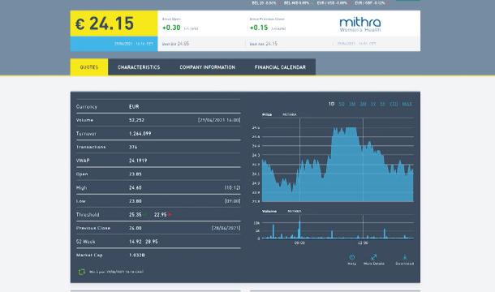Switch the chart range to 5Y
Screen dimensions: 495x292
[382, 104]
